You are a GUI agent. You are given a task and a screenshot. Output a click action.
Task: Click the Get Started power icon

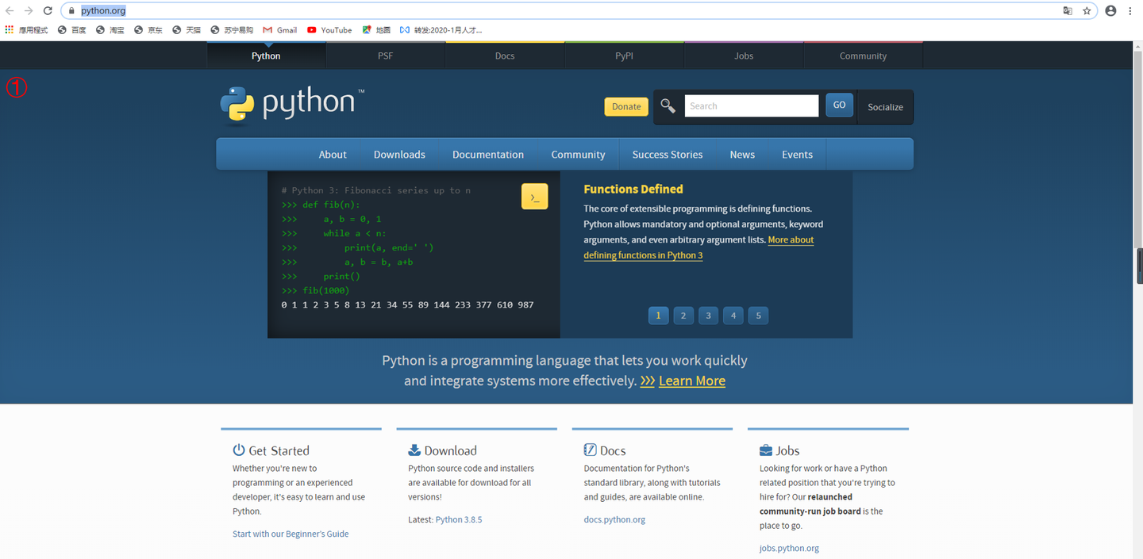click(239, 450)
